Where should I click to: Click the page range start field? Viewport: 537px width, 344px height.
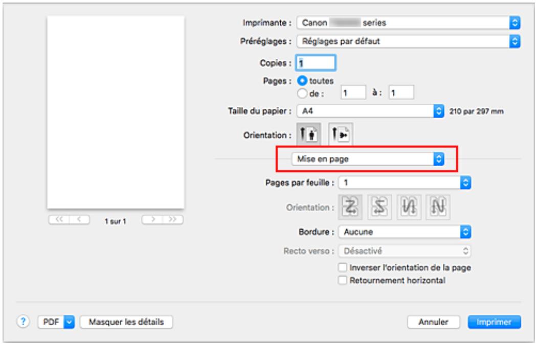[353, 93]
